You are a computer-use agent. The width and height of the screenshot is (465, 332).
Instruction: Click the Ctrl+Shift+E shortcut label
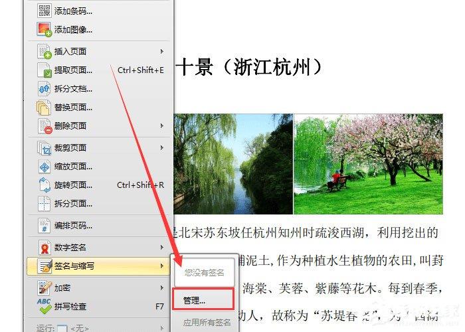click(141, 70)
